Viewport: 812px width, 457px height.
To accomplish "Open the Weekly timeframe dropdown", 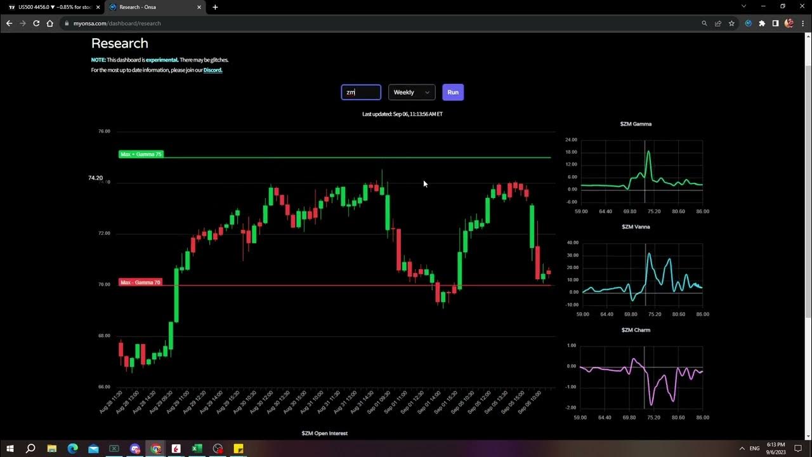I will point(412,92).
